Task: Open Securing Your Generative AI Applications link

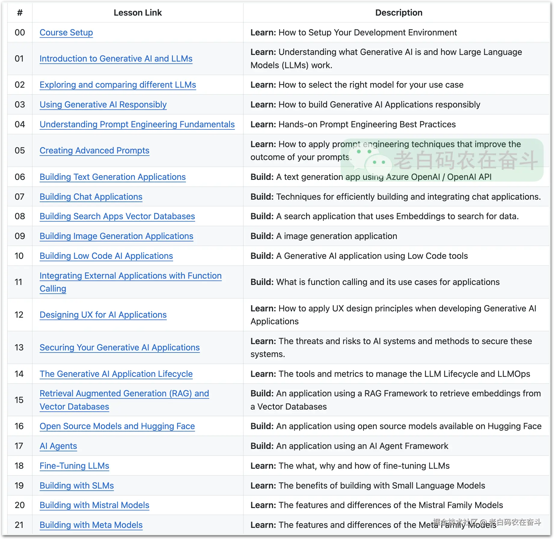Action: 120,347
